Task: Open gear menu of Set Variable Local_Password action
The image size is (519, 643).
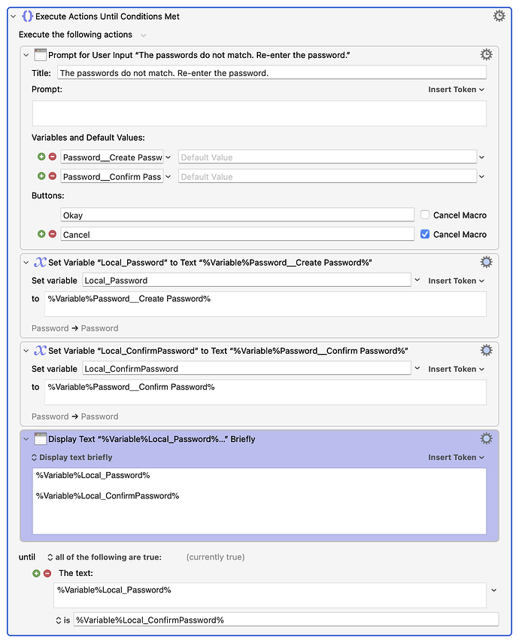Action: (x=486, y=262)
